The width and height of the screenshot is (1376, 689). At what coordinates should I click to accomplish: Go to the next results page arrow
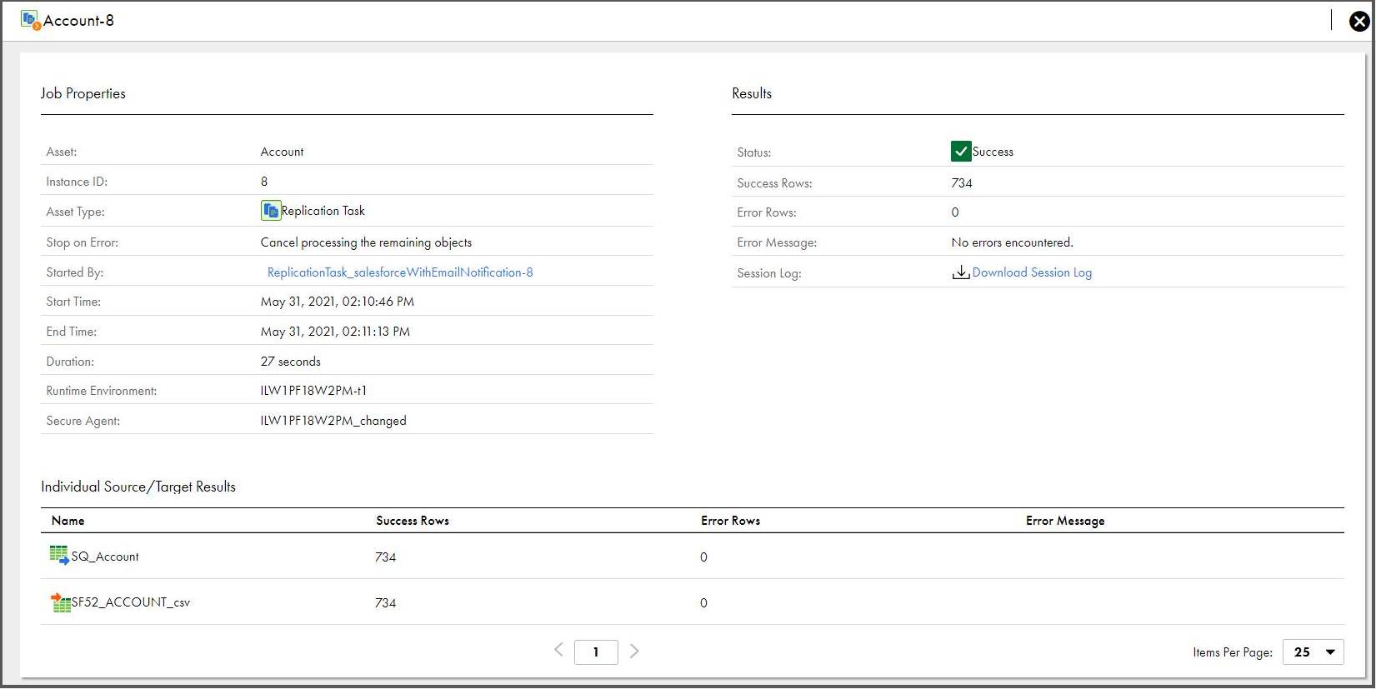tap(634, 651)
